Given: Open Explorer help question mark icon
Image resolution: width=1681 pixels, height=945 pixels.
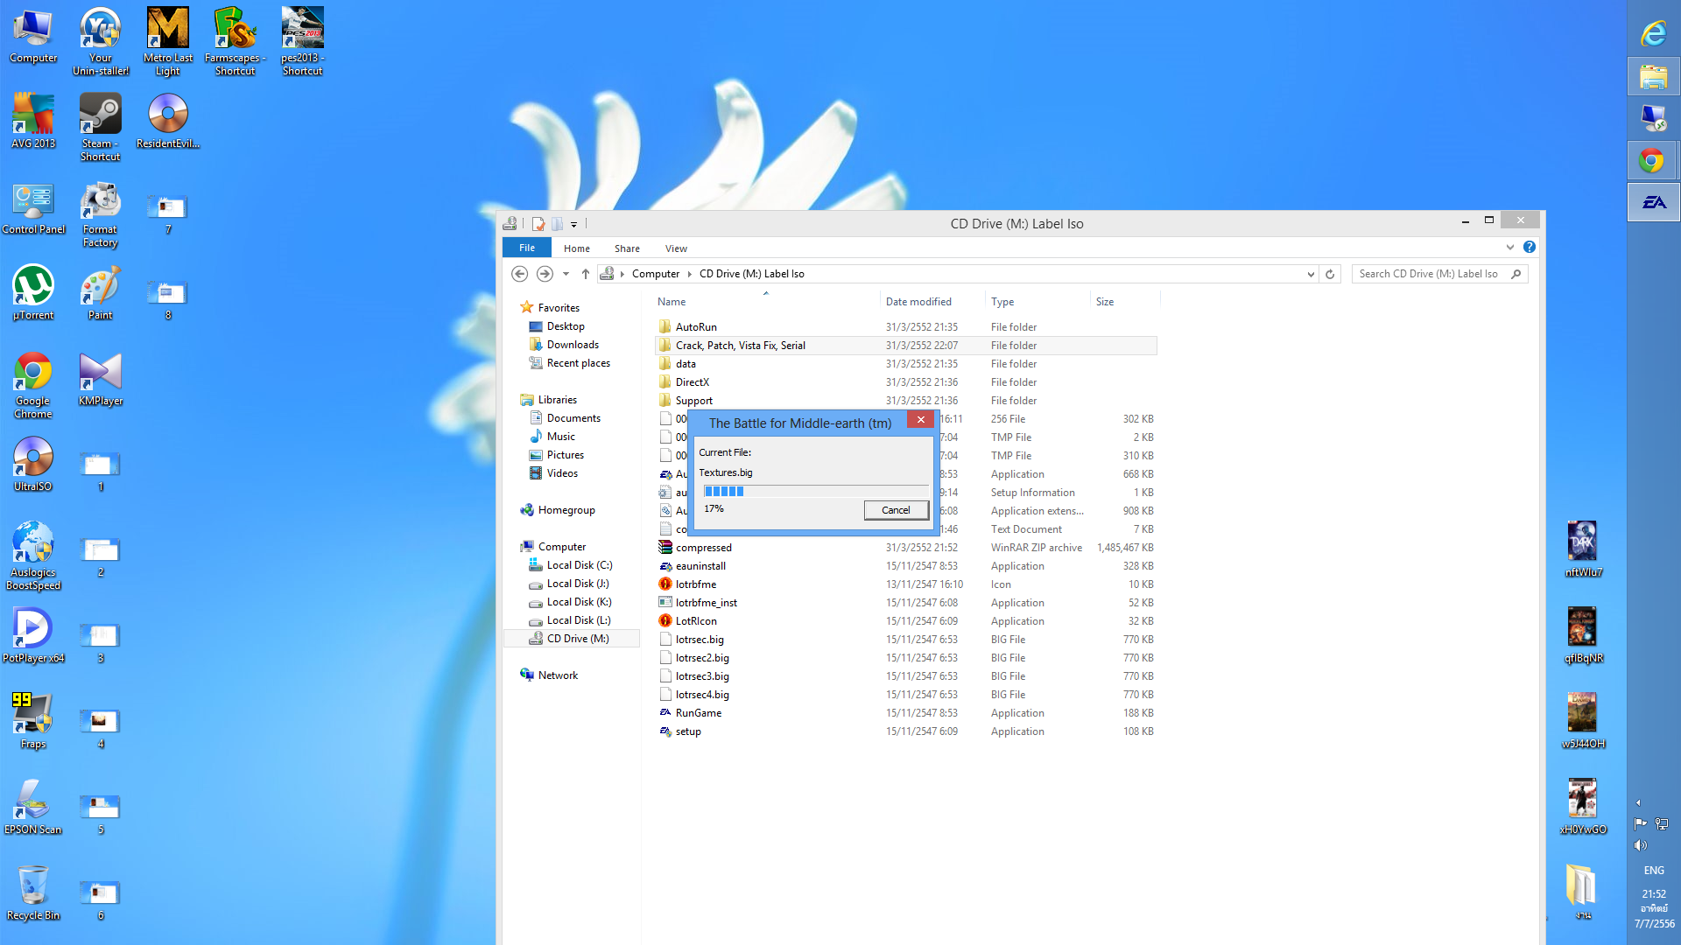Looking at the screenshot, I should (x=1529, y=248).
